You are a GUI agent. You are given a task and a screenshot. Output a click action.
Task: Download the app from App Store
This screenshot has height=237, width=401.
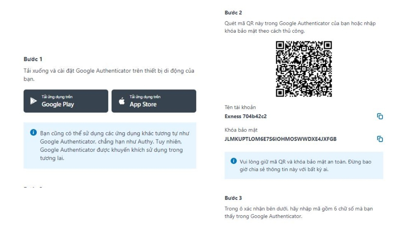[154, 101]
